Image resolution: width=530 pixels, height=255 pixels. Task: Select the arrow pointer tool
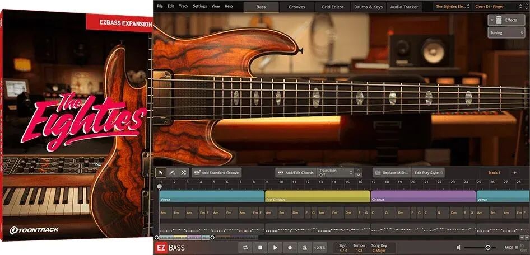161,173
